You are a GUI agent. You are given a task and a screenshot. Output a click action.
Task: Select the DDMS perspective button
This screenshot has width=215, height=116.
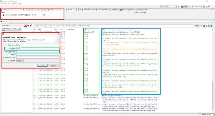(x=184, y=7)
